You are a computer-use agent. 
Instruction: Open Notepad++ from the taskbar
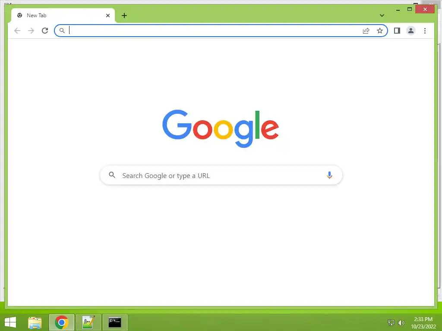coord(88,322)
